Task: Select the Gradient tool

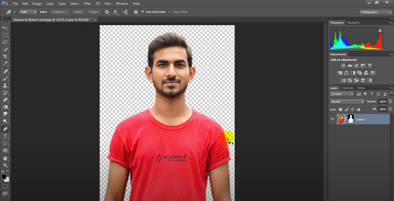Action: coord(5,107)
